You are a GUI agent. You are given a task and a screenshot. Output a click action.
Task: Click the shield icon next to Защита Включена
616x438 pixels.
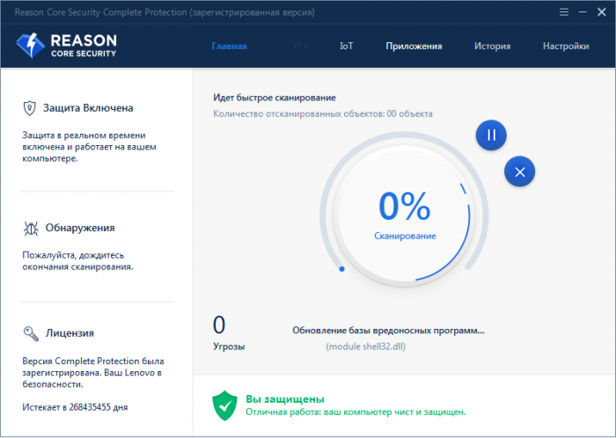tap(29, 108)
